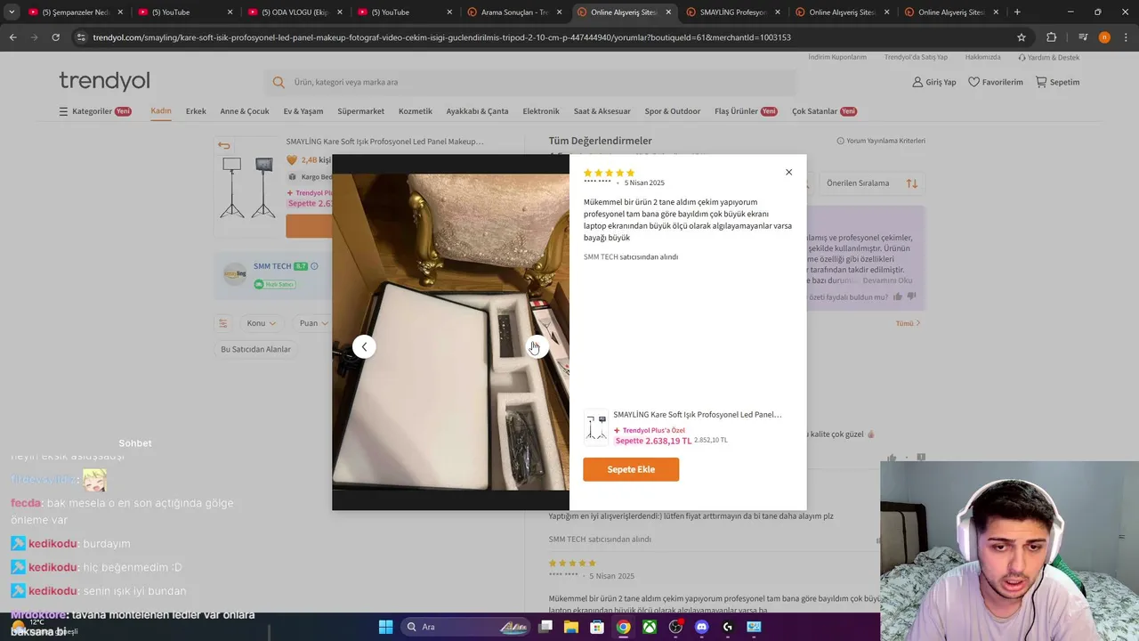The image size is (1139, 641).
Task: Open Task View from taskbar
Action: 545,627
